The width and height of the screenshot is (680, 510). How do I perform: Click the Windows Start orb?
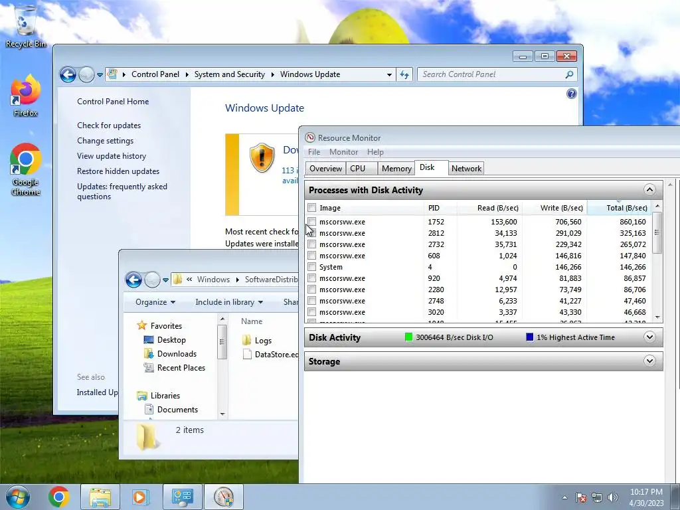[x=18, y=497]
